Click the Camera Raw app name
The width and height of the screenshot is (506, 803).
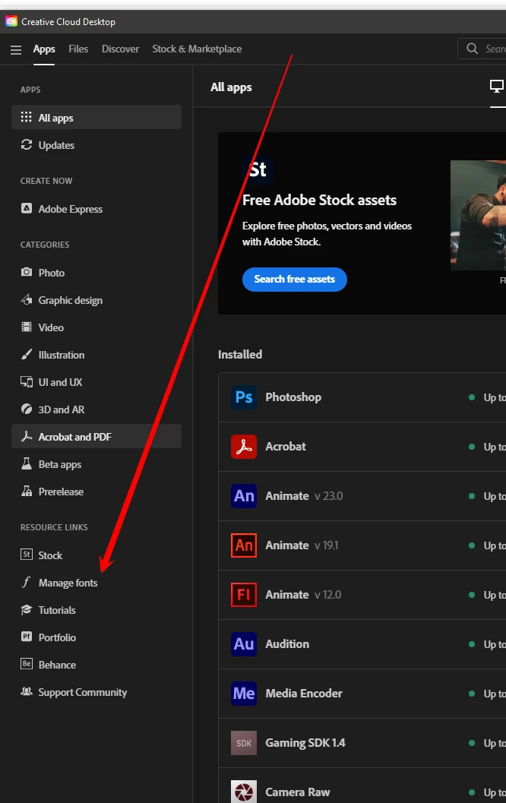pyautogui.click(x=297, y=792)
